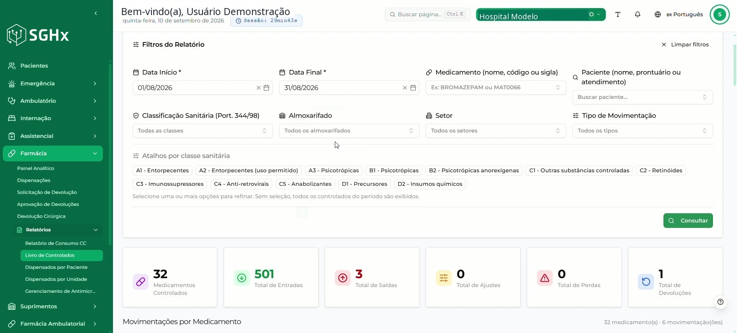Open the Setor dropdown
Viewport: 737px width, 333px height.
tap(496, 131)
